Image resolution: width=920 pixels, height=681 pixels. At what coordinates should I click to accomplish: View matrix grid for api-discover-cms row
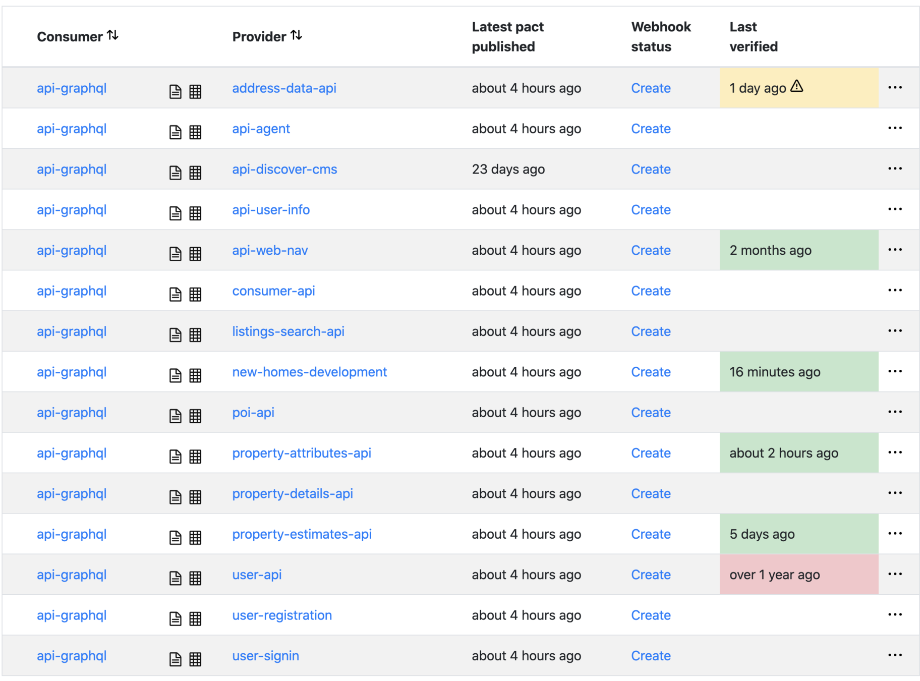coord(195,173)
